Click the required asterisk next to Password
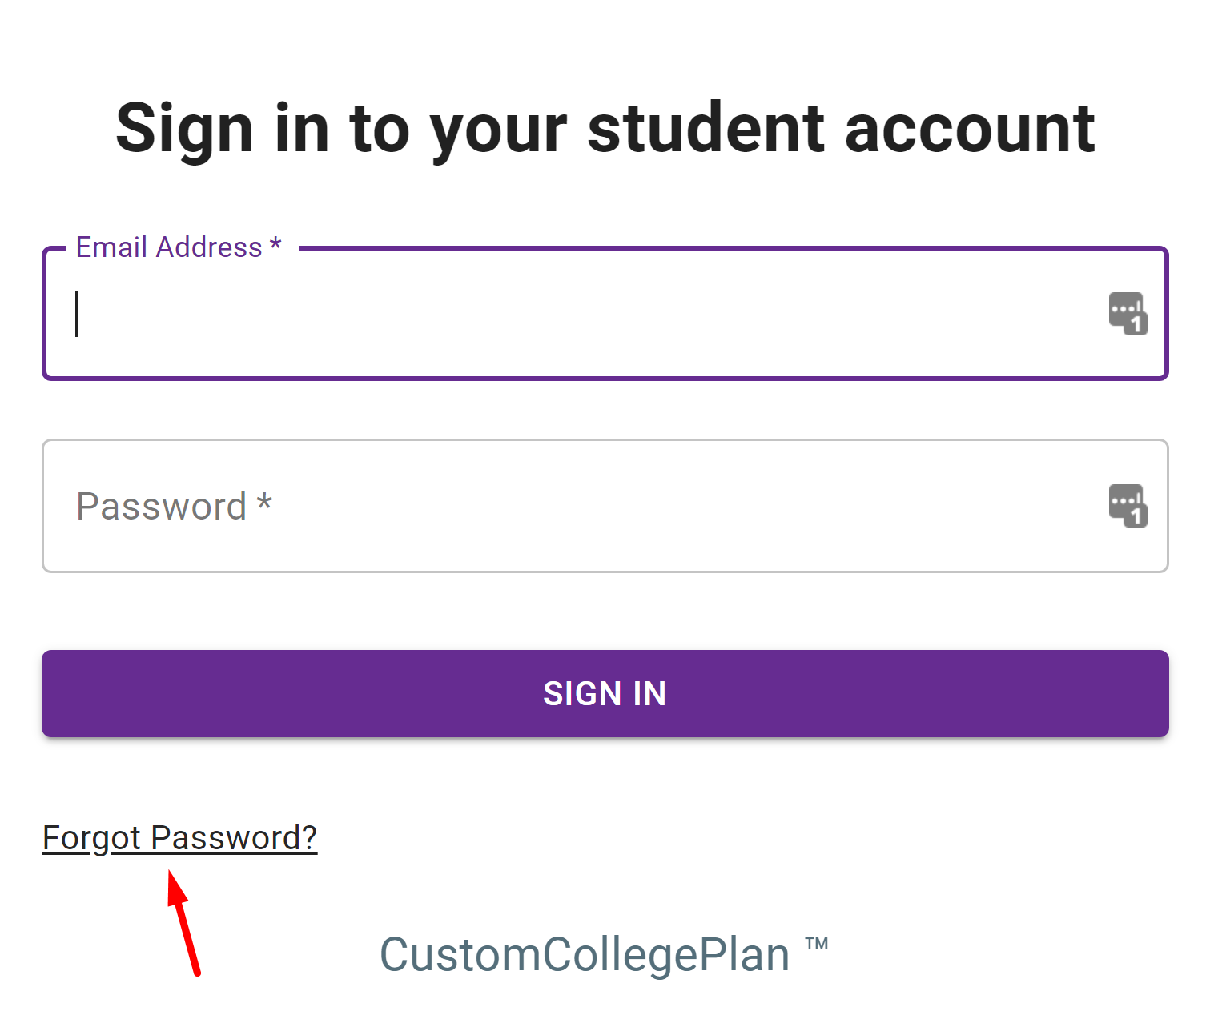The image size is (1206, 1031). (x=264, y=503)
